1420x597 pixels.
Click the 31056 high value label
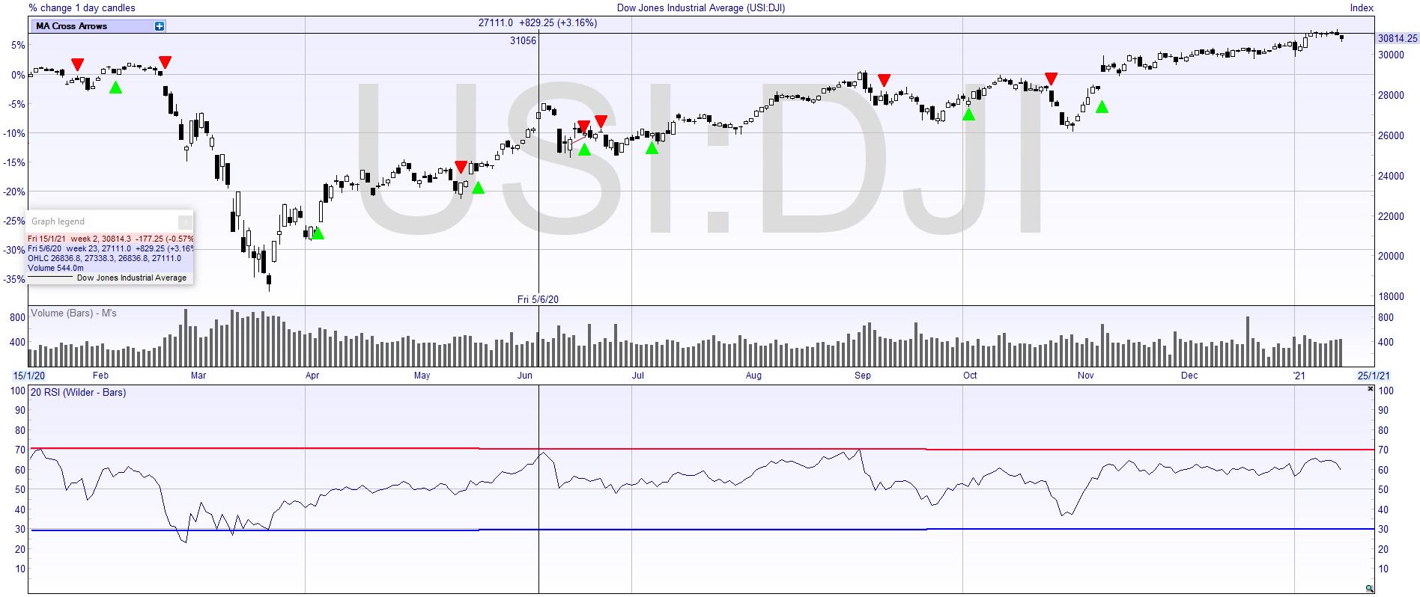(523, 41)
